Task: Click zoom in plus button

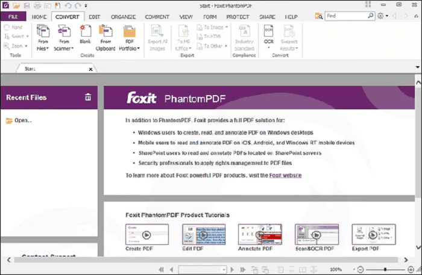Action: [411, 270]
